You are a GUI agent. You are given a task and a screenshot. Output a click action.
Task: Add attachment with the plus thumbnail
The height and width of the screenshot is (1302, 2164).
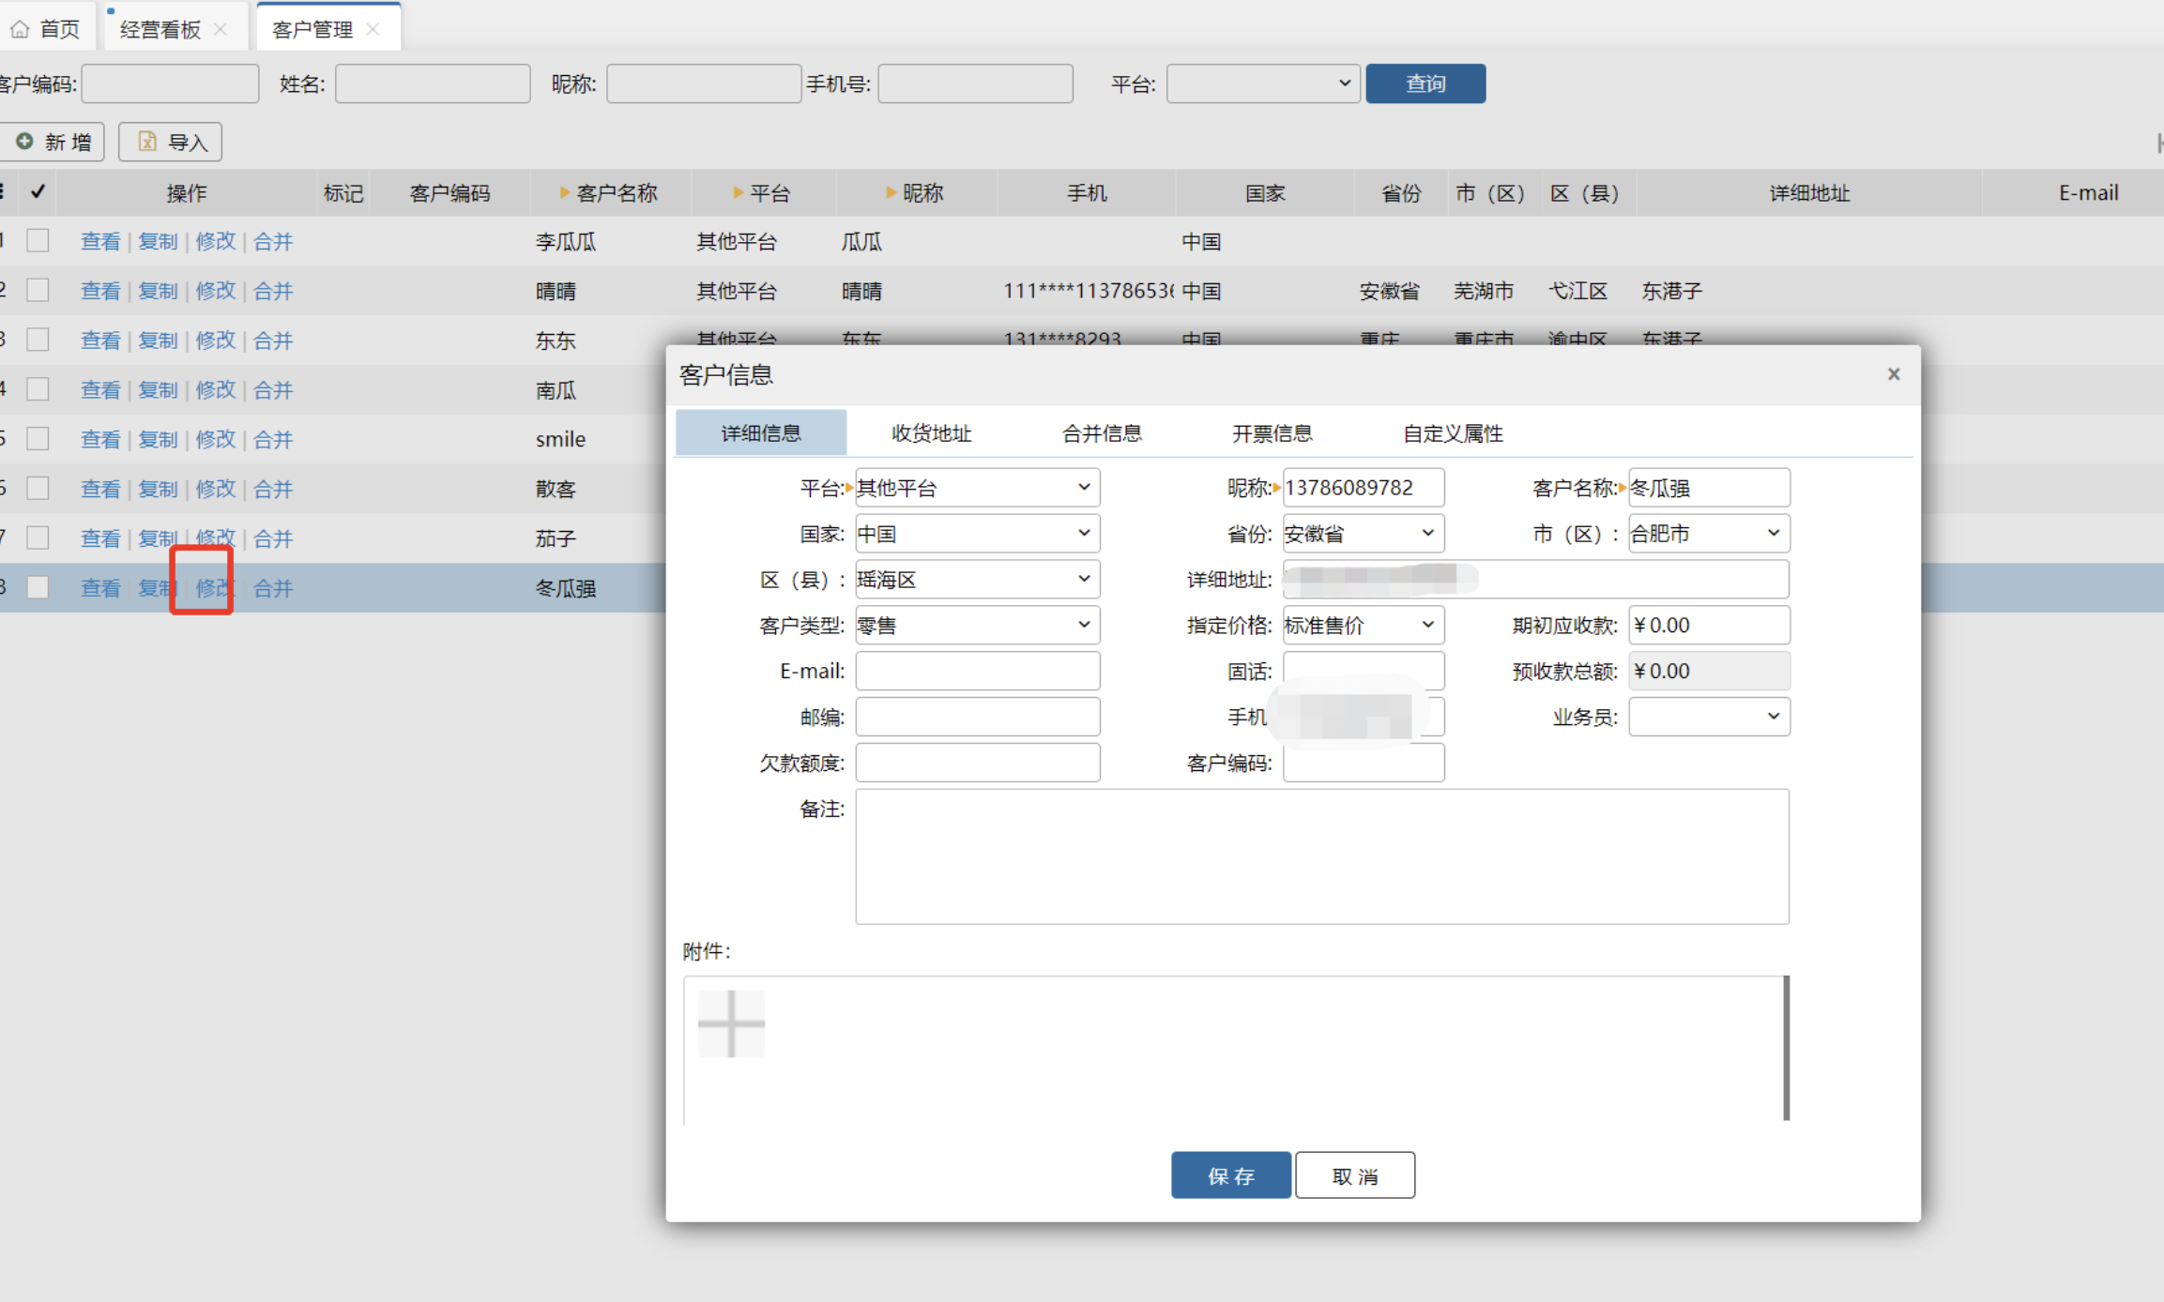click(x=731, y=1023)
